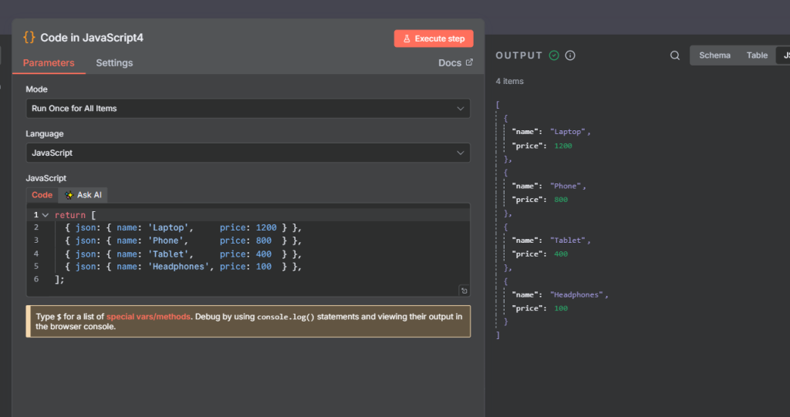790x417 pixels.
Task: Select the JSON output view
Action: click(x=784, y=55)
